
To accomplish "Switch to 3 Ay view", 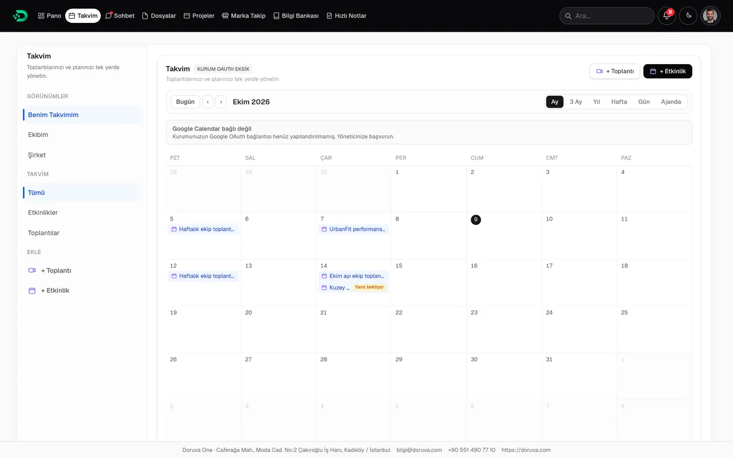I will [576, 102].
